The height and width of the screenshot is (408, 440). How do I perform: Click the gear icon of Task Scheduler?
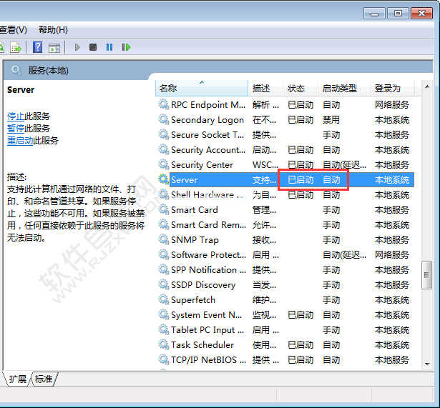coord(163,344)
